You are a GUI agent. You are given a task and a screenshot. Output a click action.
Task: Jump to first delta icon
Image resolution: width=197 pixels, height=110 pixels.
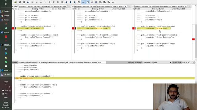(x=32, y=2)
